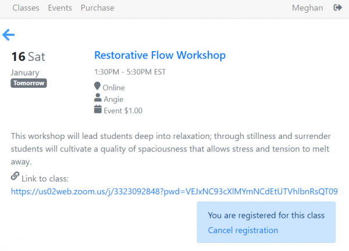Image resolution: width=349 pixels, height=251 pixels.
Task: Open the Zoom class link URL
Action: (174, 191)
